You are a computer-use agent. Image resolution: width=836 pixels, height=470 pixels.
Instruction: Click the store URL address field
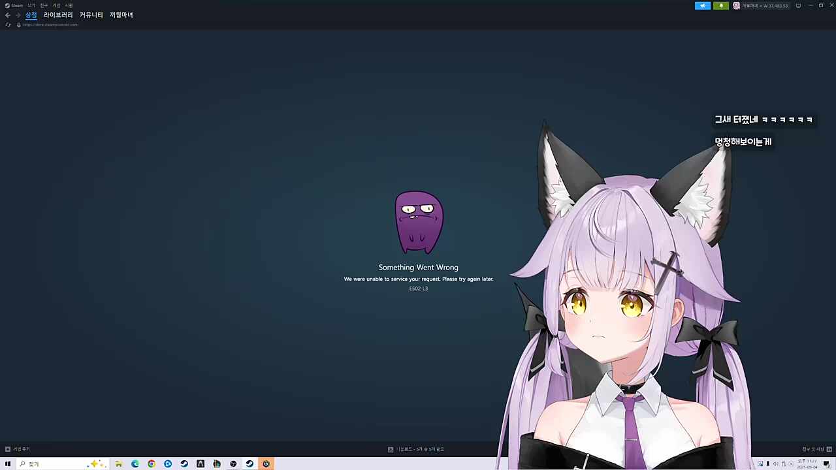(x=51, y=25)
